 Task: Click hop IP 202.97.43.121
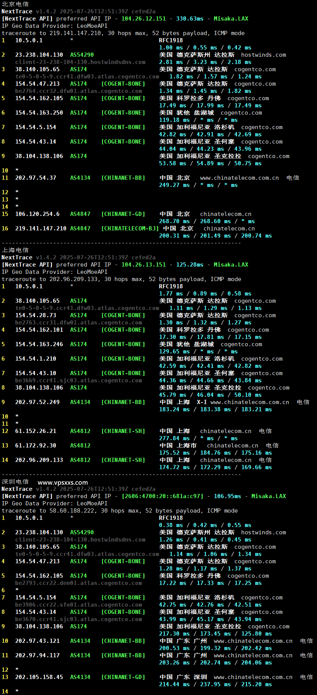point(37,641)
